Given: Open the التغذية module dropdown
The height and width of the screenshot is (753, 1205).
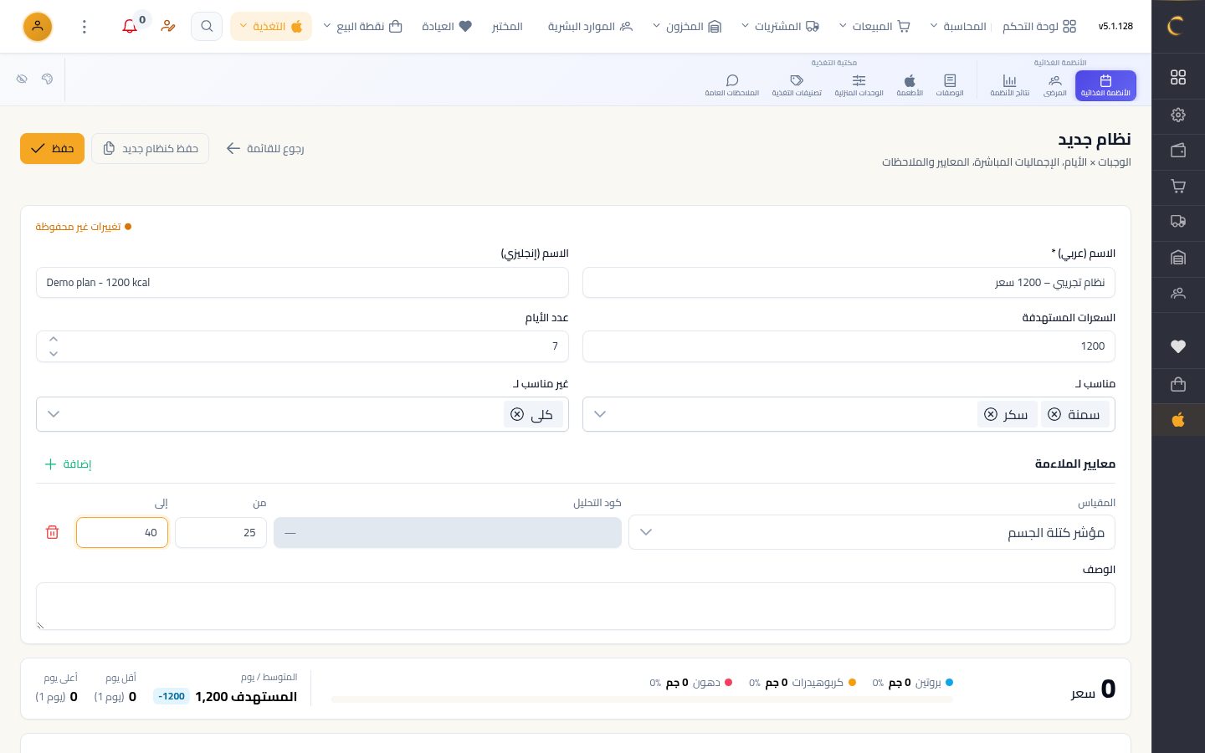Looking at the screenshot, I should 271,27.
